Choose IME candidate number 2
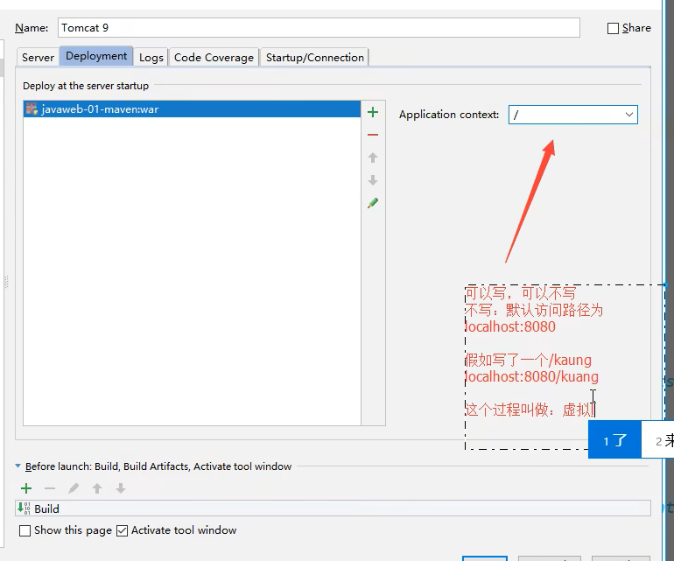The width and height of the screenshot is (674, 561). (x=658, y=439)
